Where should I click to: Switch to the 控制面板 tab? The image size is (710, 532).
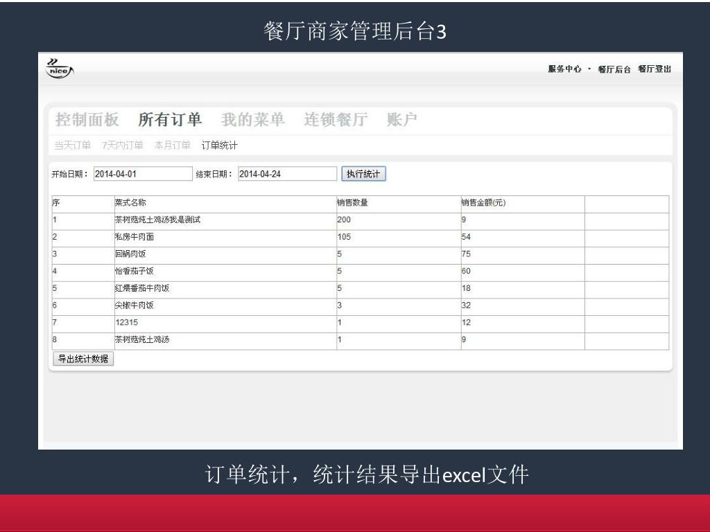[87, 119]
